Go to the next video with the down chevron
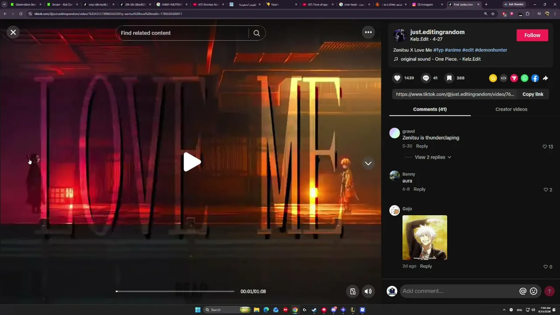 368,163
